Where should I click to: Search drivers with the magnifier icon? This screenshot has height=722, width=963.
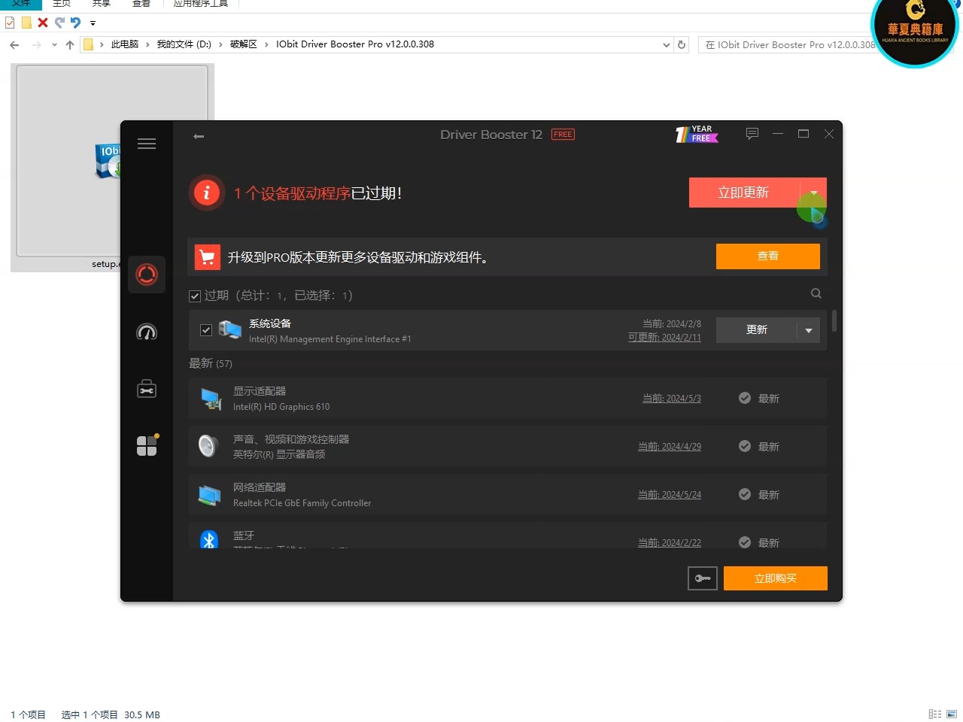coord(816,293)
